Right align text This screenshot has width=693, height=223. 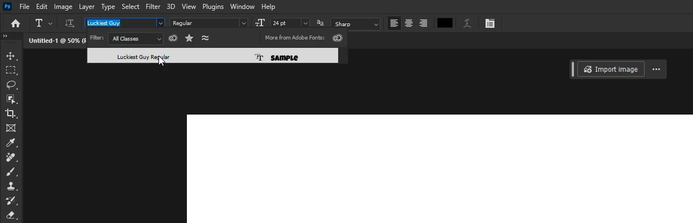[423, 23]
